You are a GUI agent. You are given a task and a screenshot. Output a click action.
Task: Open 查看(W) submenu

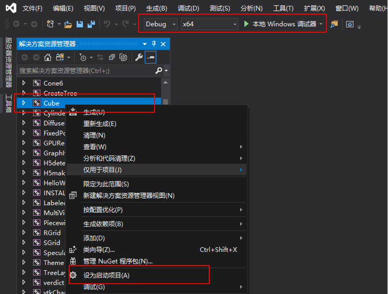[156, 147]
